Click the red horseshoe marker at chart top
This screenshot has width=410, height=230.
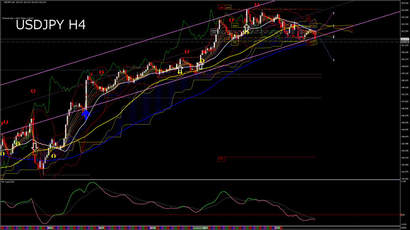256,5
